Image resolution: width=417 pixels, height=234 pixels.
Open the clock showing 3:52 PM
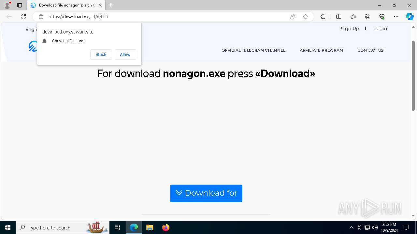pyautogui.click(x=389, y=227)
